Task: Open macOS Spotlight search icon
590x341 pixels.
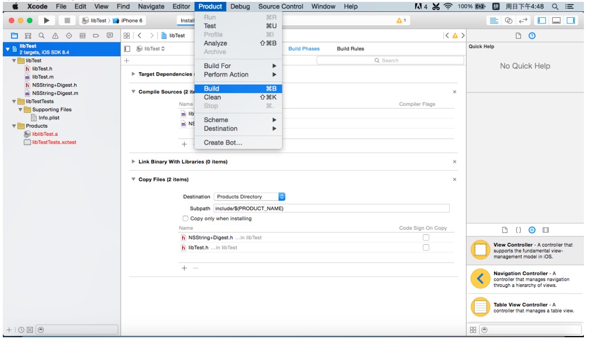Action: click(555, 7)
